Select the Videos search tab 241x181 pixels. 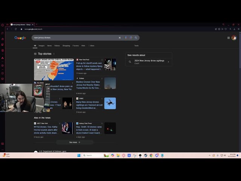point(57,46)
